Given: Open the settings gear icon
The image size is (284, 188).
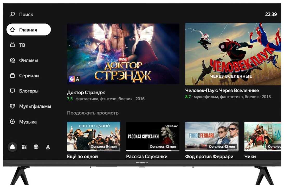Looking at the screenshot, I should click(x=36, y=147).
